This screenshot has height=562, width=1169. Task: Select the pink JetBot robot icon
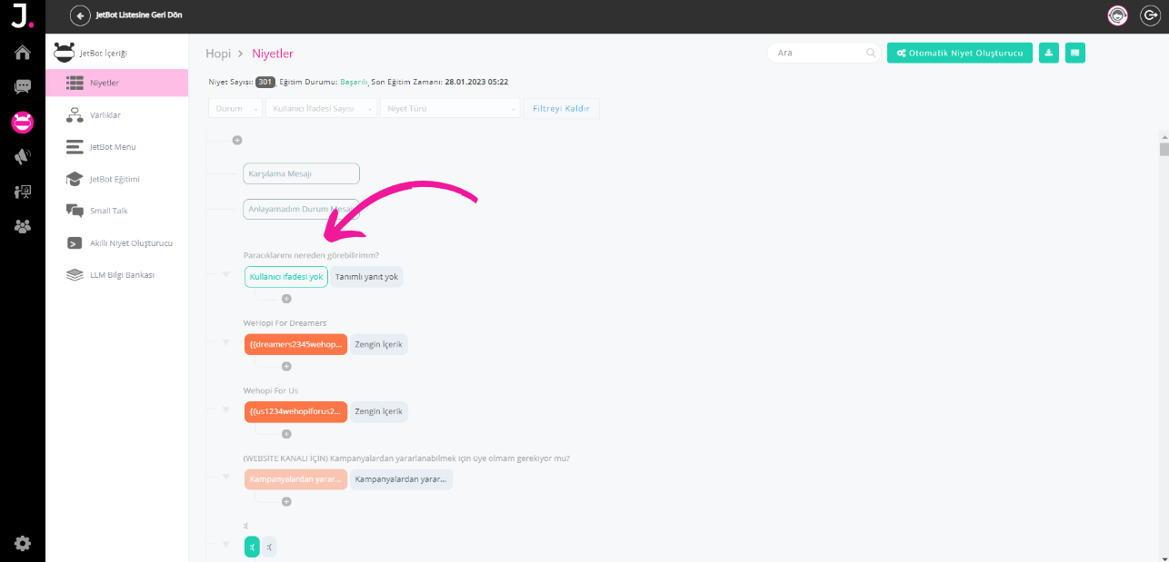click(x=23, y=122)
